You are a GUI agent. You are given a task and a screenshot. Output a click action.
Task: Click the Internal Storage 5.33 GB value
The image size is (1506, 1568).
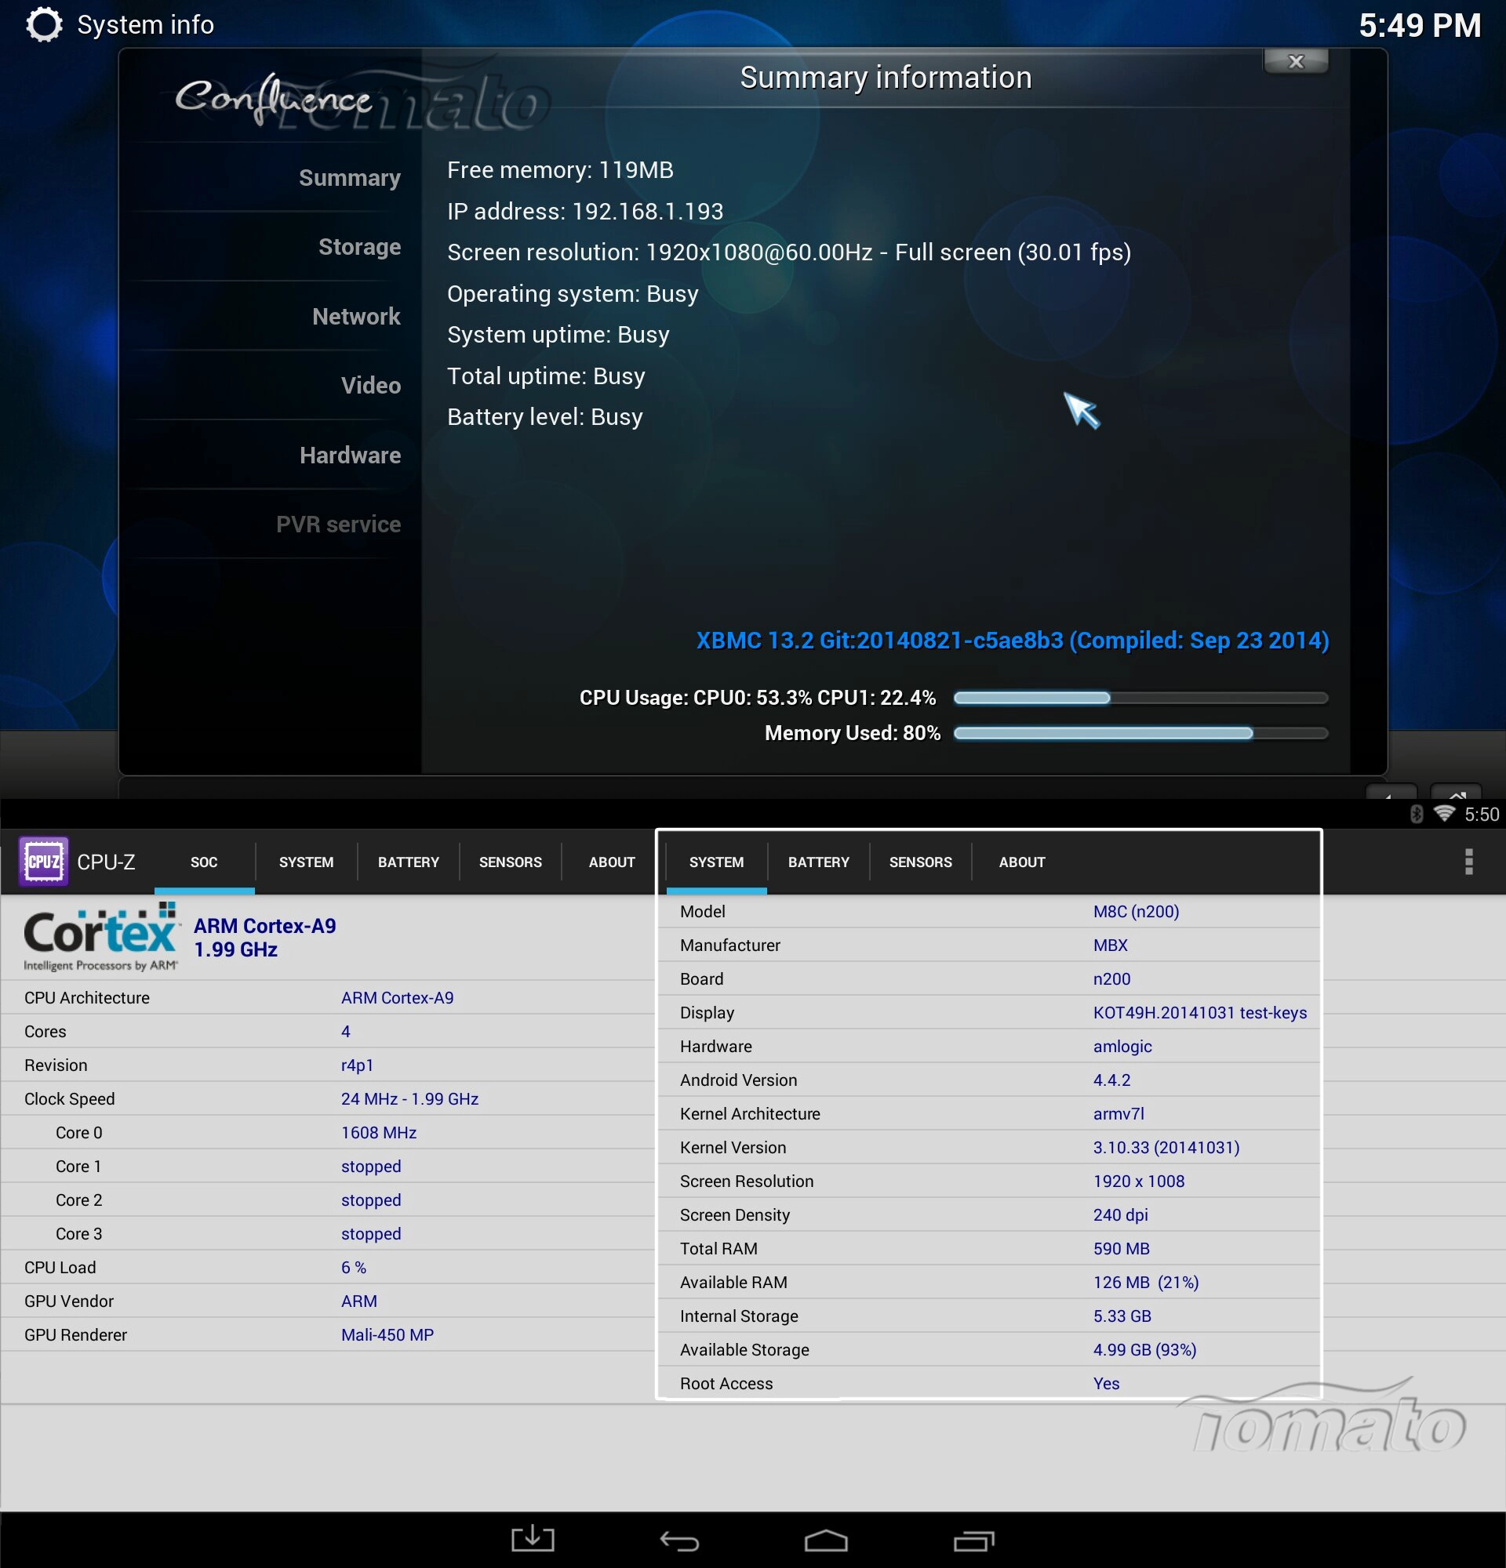click(1122, 1316)
